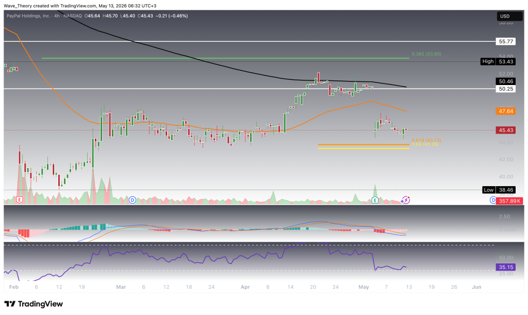Image resolution: width=528 pixels, height=315 pixels.
Task: Select the 0.618 (43.73) Fibonacci label
Action: (426, 140)
